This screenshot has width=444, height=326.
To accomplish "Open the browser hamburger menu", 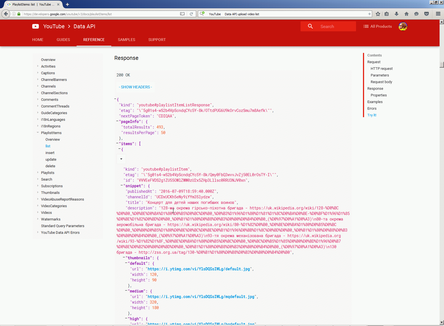I will tap(438, 14).
